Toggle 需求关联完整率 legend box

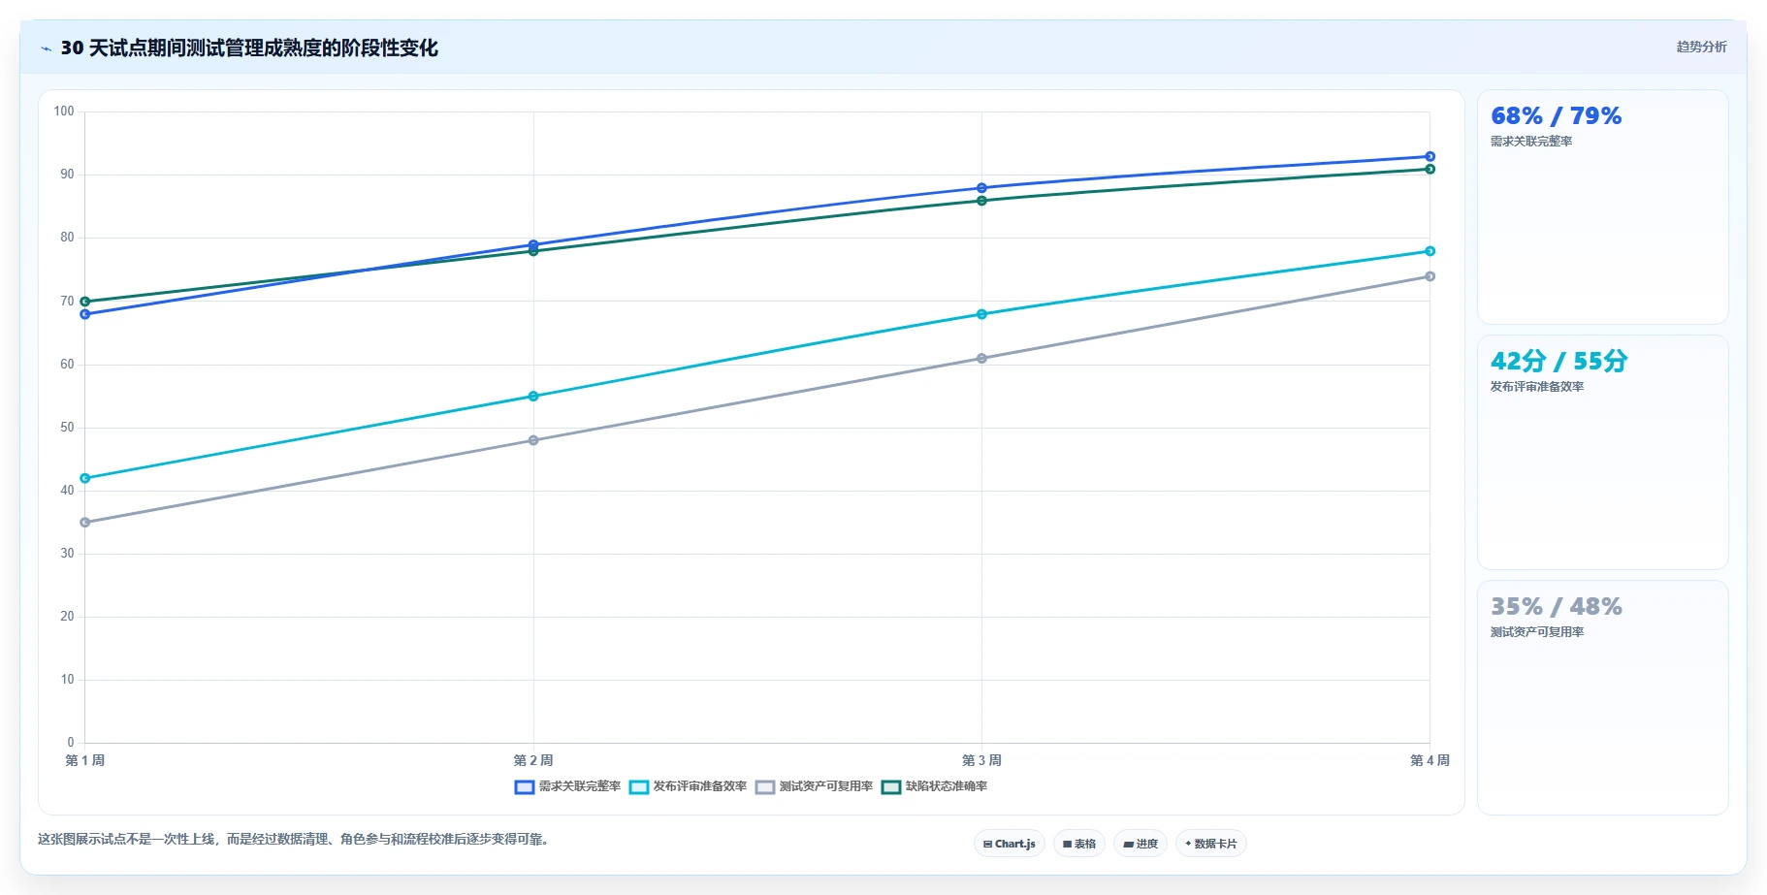[x=525, y=786]
